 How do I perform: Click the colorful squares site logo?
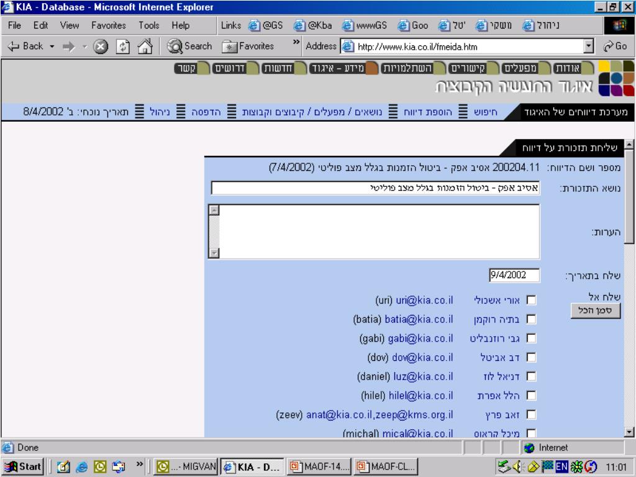click(616, 78)
